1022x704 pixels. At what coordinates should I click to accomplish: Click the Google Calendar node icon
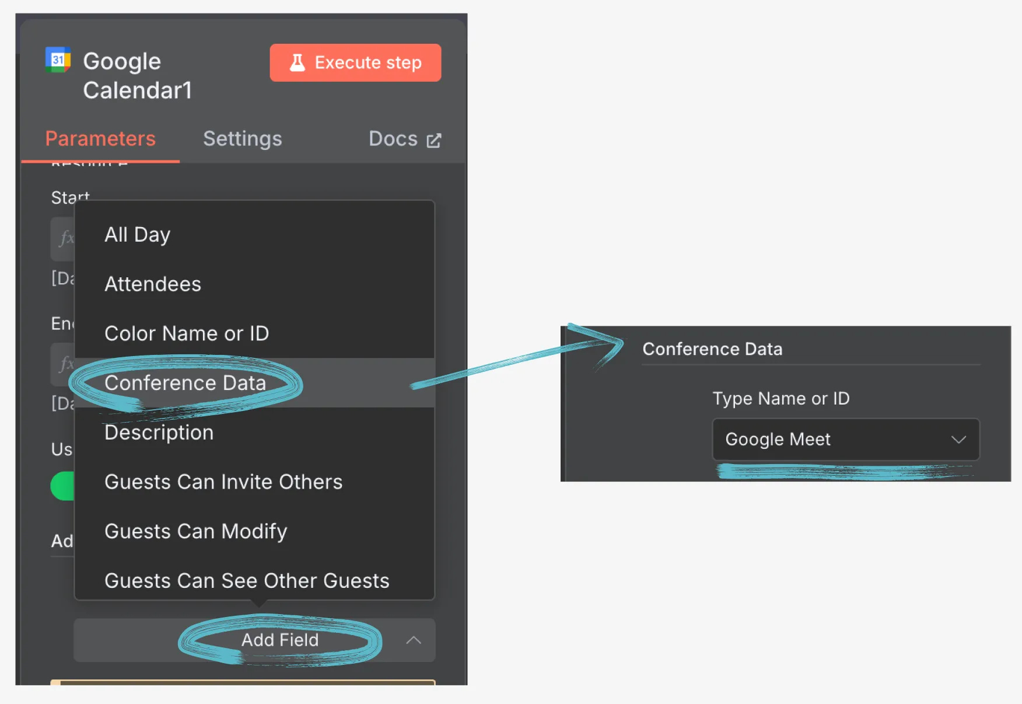(58, 60)
